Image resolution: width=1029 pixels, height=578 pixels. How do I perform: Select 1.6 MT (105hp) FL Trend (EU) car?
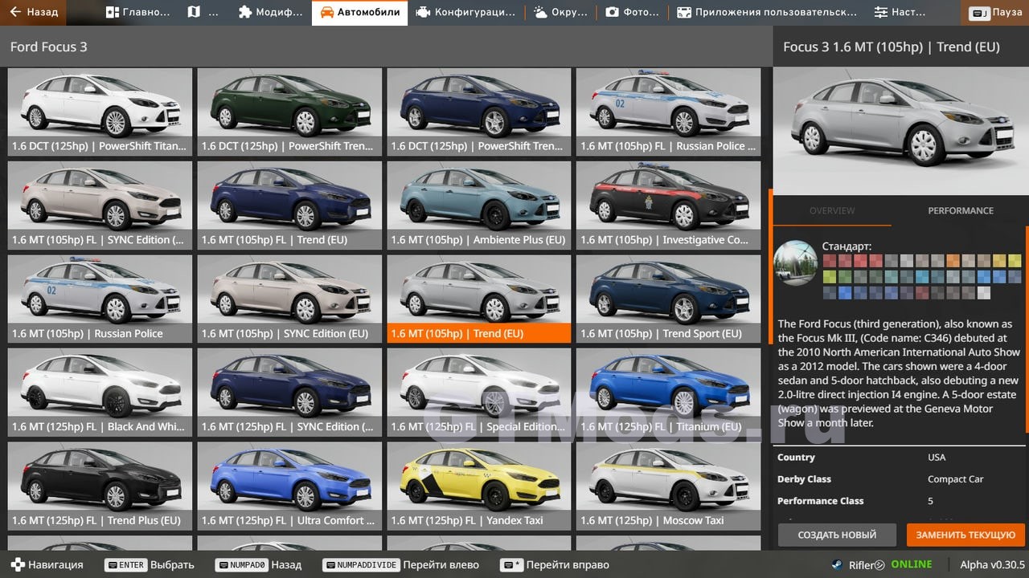coord(289,206)
